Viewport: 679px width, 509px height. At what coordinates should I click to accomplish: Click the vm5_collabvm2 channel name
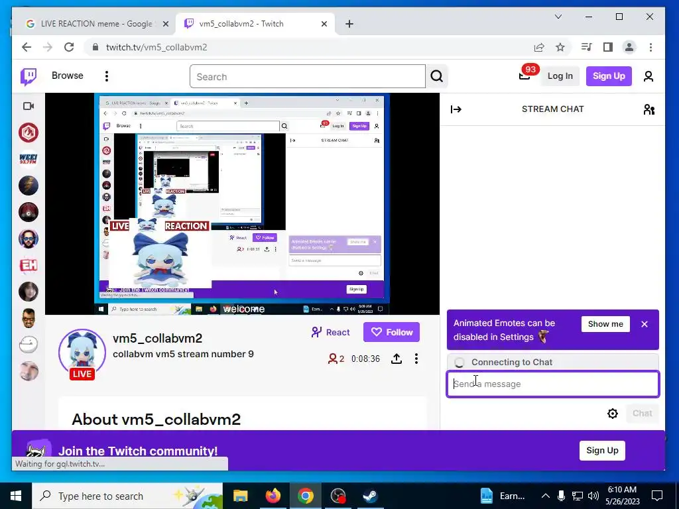158,339
